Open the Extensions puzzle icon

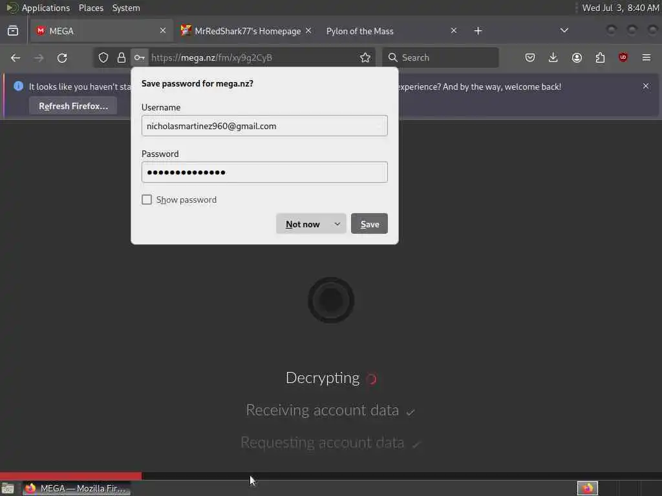[600, 57]
